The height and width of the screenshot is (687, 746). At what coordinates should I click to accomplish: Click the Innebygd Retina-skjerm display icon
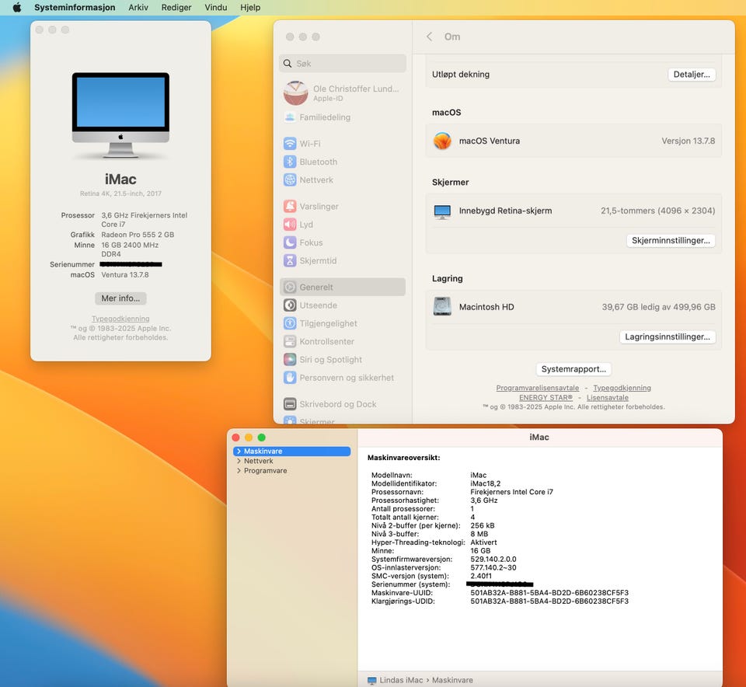tap(442, 211)
